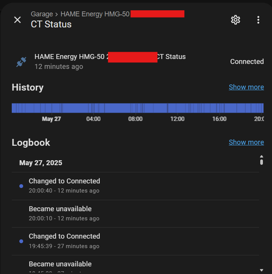
Task: Show more History
Action: click(246, 87)
